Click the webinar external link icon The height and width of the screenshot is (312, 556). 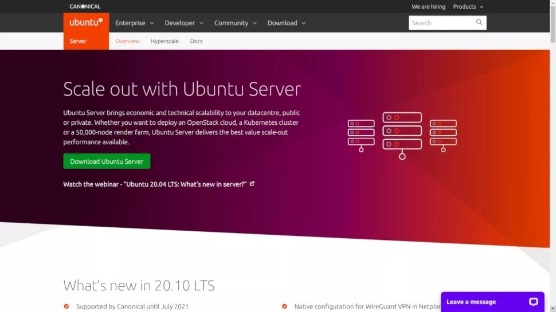(x=252, y=184)
